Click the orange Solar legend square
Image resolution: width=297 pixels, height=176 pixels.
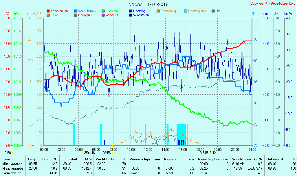pyautogui.click(x=48, y=15)
